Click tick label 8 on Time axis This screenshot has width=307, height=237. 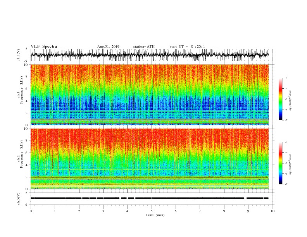[224, 211]
